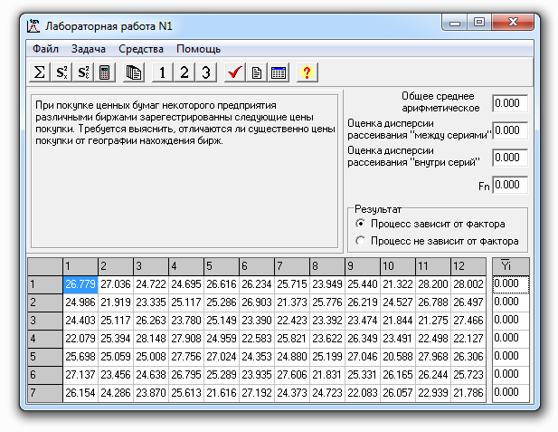Viewport: 558px width, 432px height.
Task: Select cell 20.588 in row 5
Action: coord(398,357)
